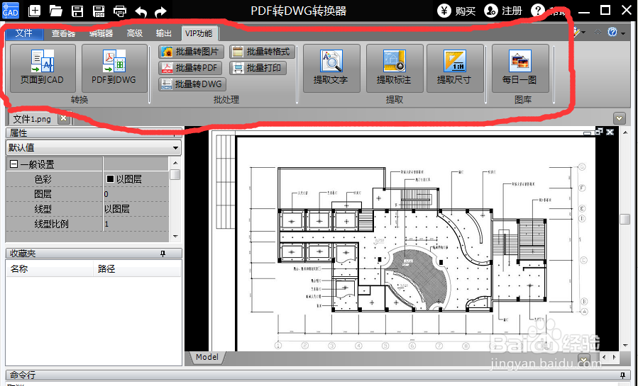
Task: Click 批量转PDF batch convert
Action: click(x=190, y=68)
